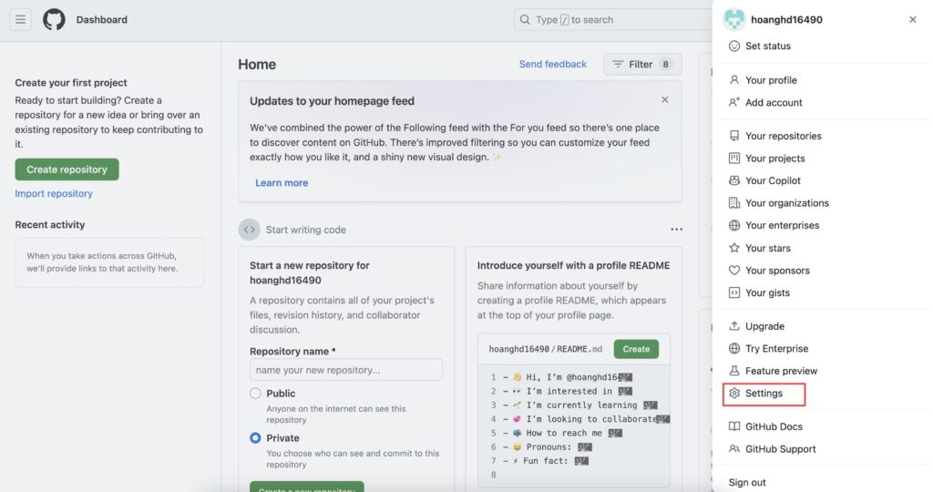Select the Public repository radio button
The width and height of the screenshot is (933, 492).
coord(255,394)
